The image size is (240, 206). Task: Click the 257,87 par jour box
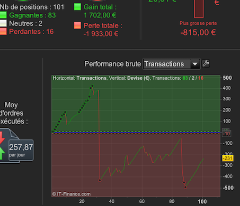point(21,150)
